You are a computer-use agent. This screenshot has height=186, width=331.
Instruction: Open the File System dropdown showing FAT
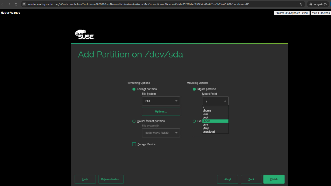click(161, 101)
